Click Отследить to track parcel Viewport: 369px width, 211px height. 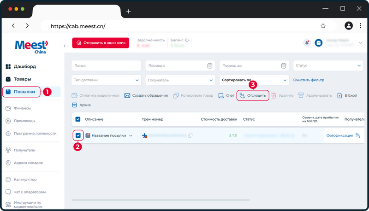pyautogui.click(x=253, y=95)
